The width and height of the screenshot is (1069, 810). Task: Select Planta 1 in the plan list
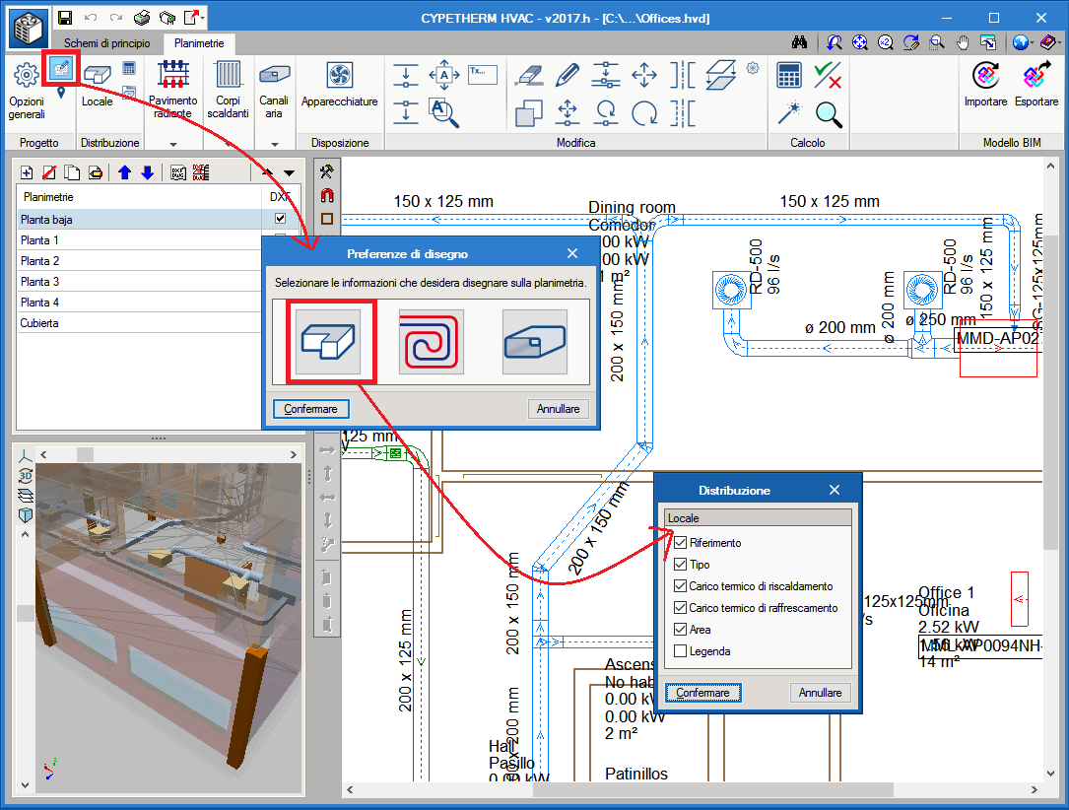tap(139, 240)
